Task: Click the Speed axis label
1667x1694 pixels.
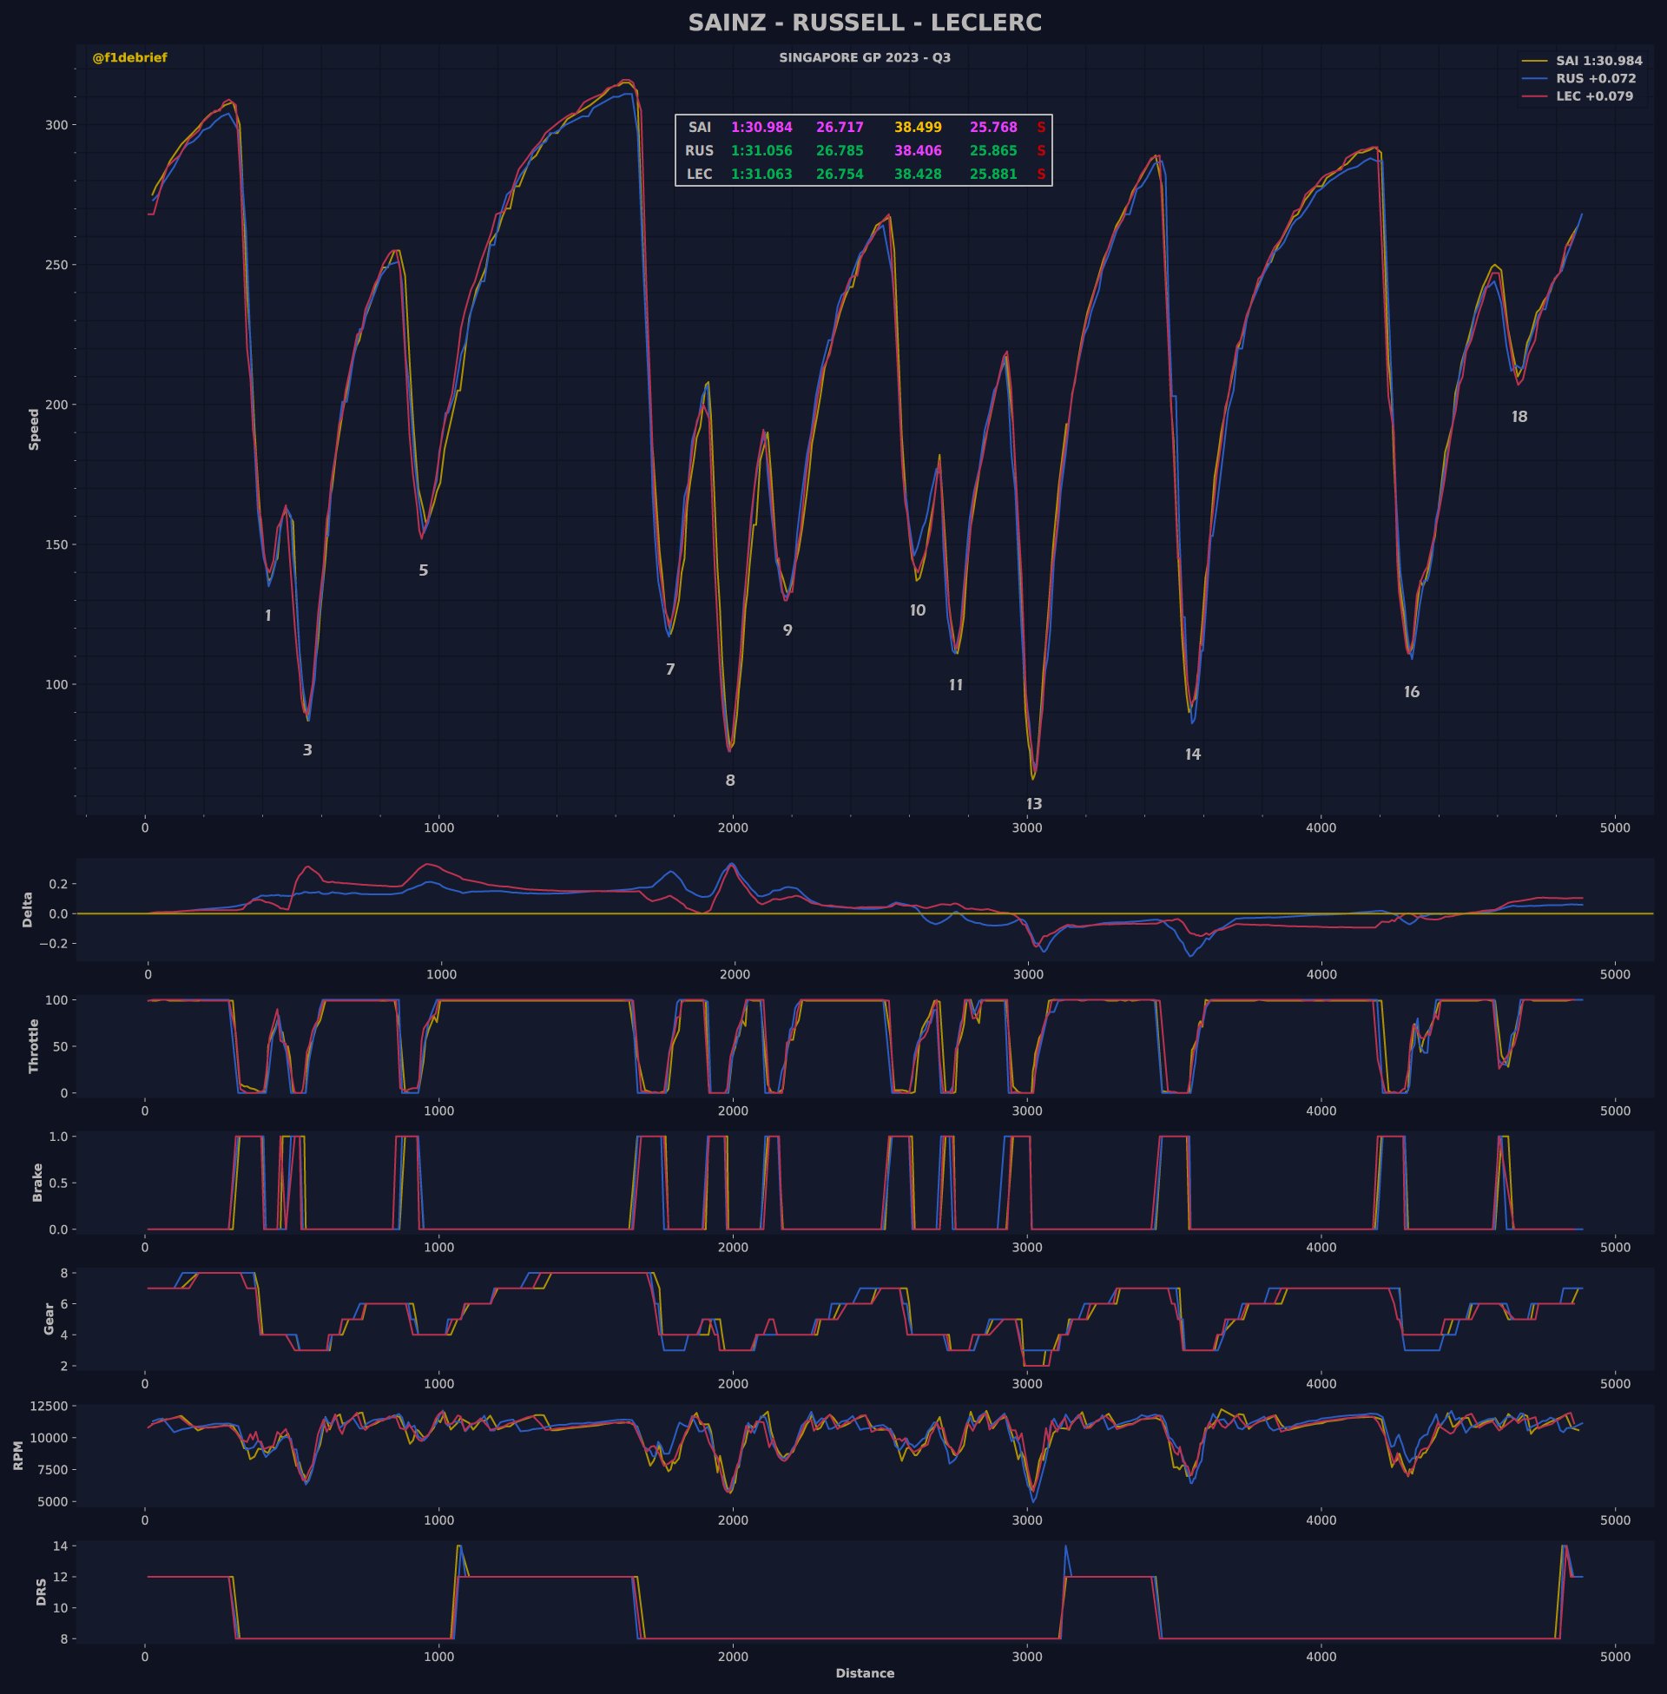Action: pos(34,429)
